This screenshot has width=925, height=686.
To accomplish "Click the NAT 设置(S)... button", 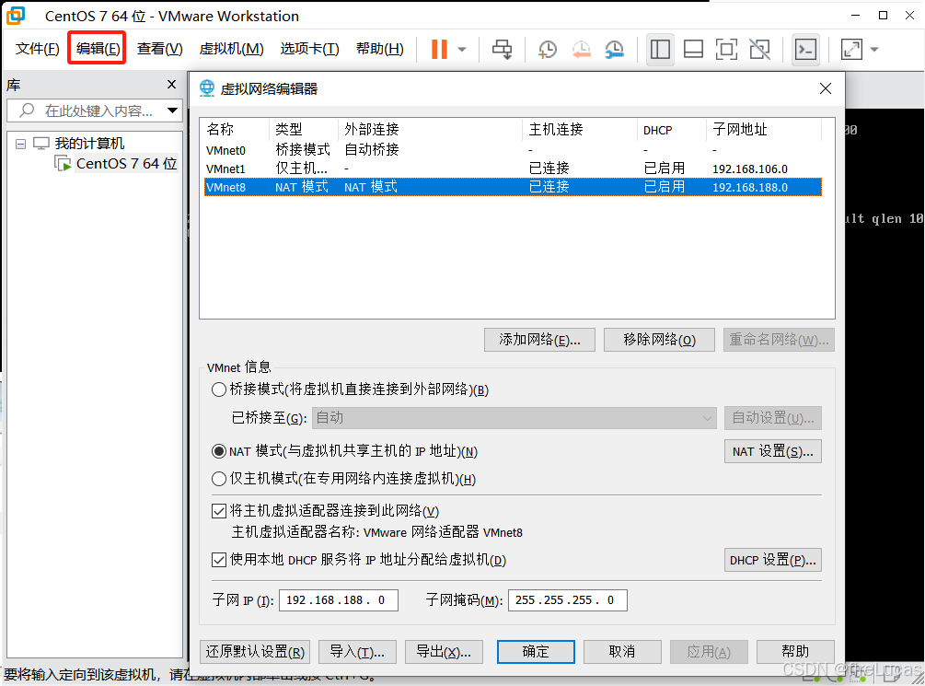I will [773, 451].
